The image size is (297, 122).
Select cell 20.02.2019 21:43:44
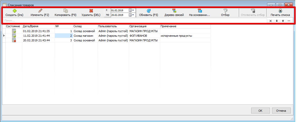tap(39, 40)
